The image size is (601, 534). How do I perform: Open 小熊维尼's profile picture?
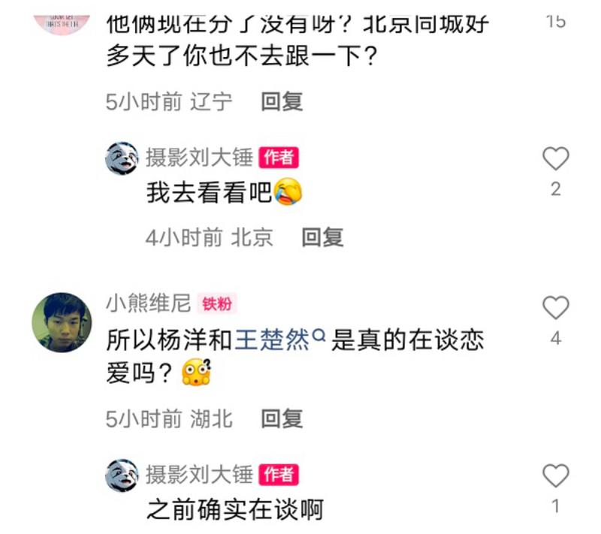62,322
